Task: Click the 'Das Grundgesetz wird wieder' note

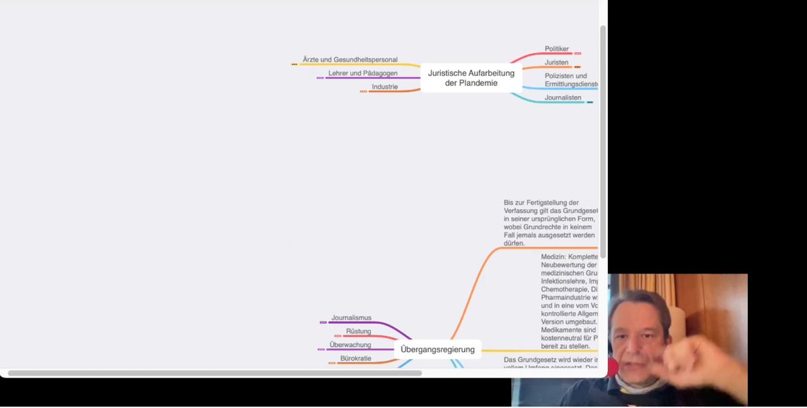Action: [550, 363]
